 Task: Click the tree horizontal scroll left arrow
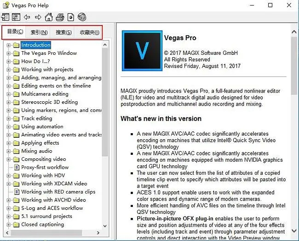(x=7, y=233)
